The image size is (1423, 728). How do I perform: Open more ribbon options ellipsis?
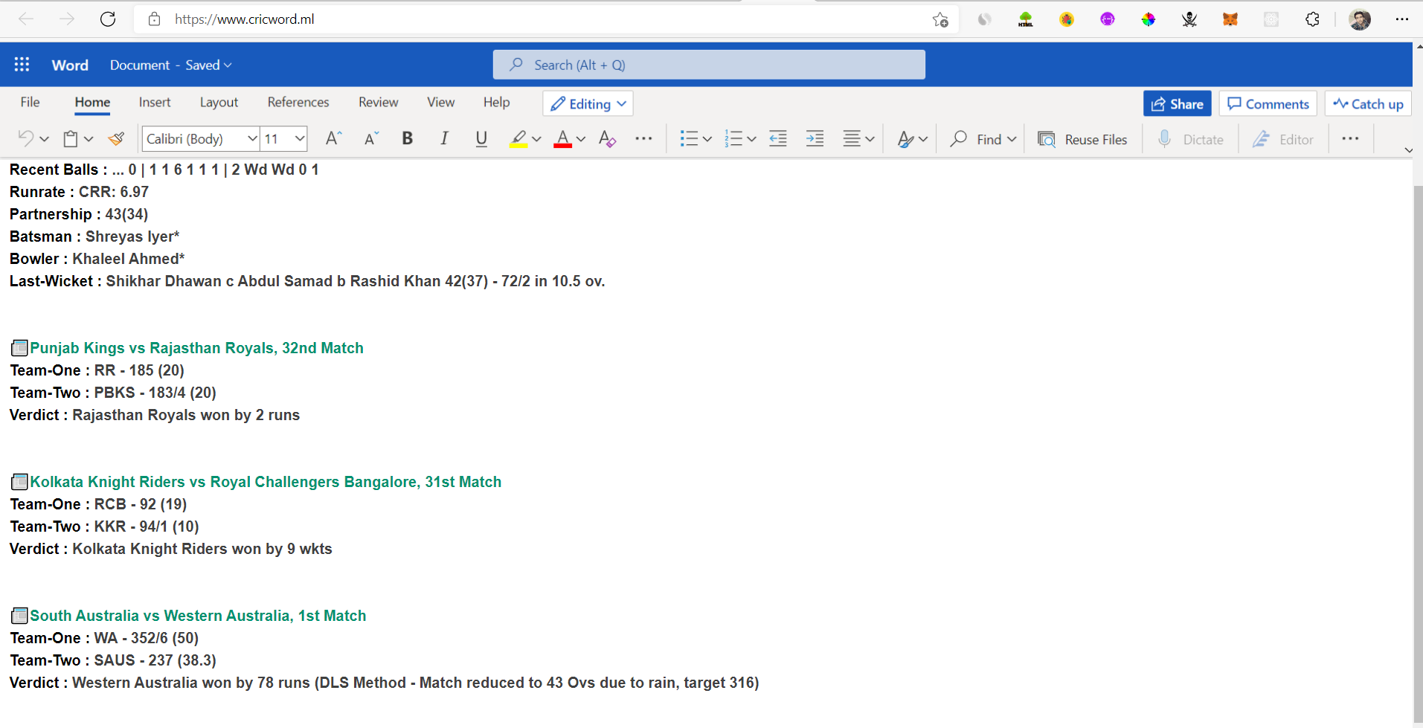click(x=1350, y=138)
